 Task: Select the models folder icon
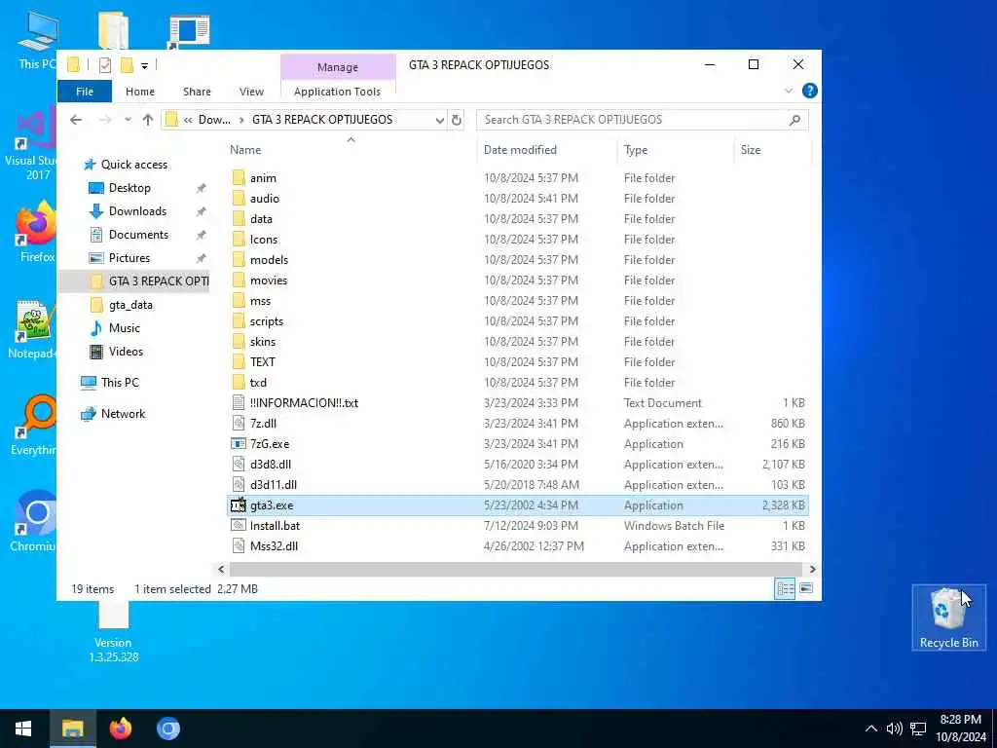[239, 259]
